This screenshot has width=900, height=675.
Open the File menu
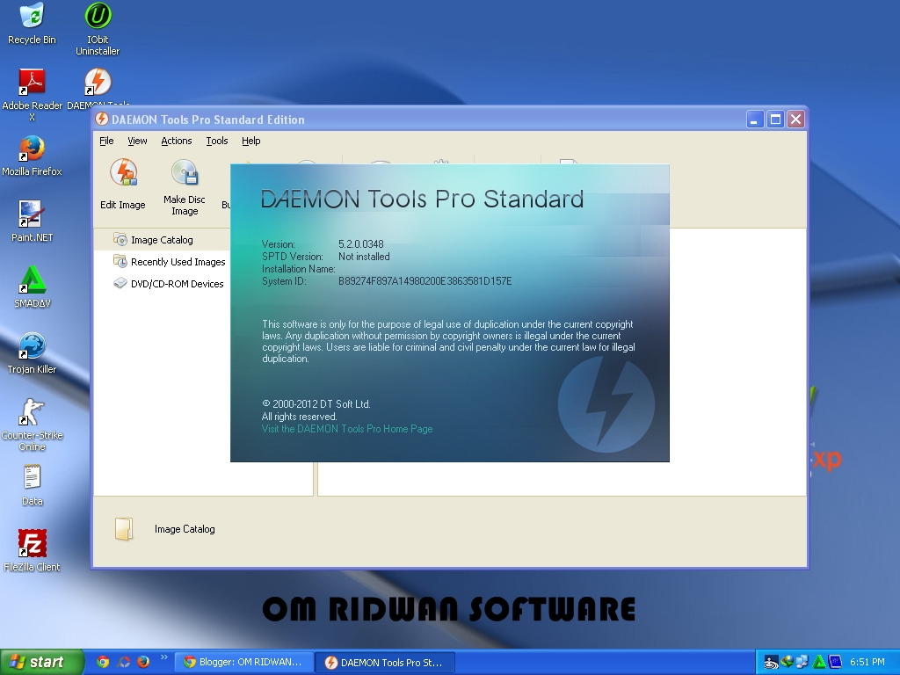[106, 141]
